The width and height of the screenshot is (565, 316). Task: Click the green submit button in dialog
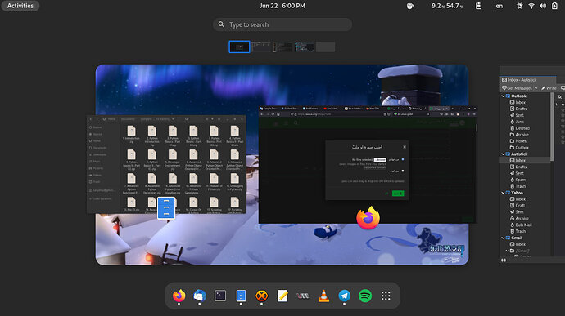[398, 194]
